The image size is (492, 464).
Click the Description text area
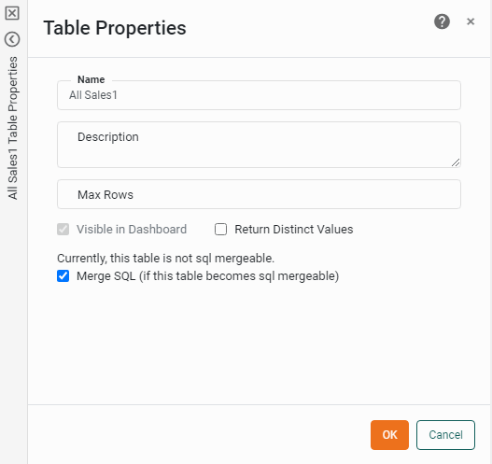point(259,145)
